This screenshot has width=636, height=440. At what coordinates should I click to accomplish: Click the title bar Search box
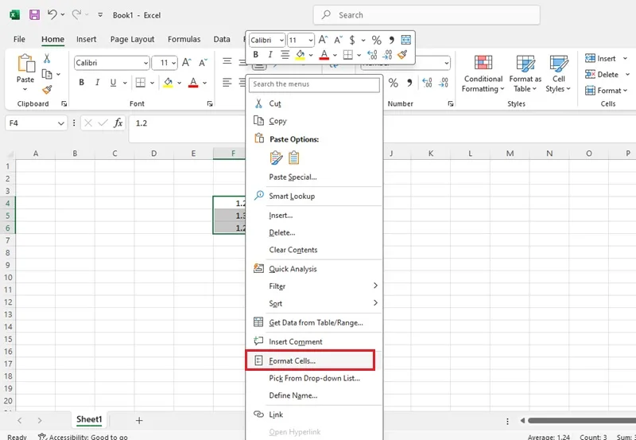(426, 15)
